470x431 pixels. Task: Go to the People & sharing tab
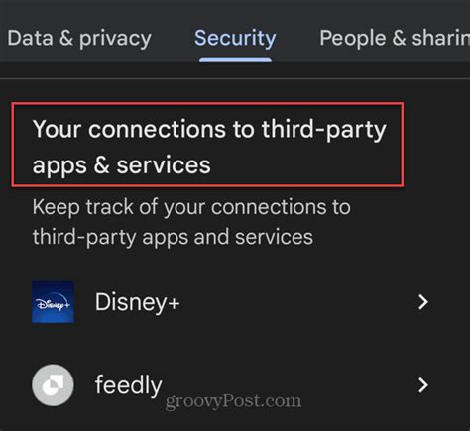coord(395,38)
